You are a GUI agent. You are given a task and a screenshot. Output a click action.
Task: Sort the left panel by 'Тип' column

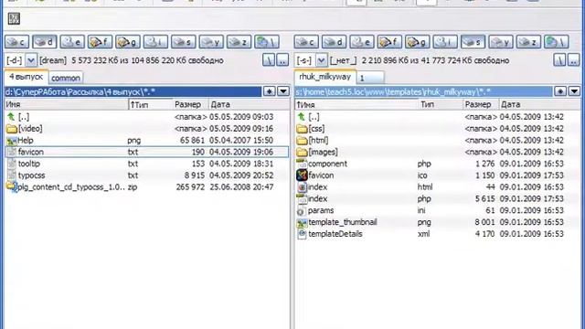coord(151,104)
